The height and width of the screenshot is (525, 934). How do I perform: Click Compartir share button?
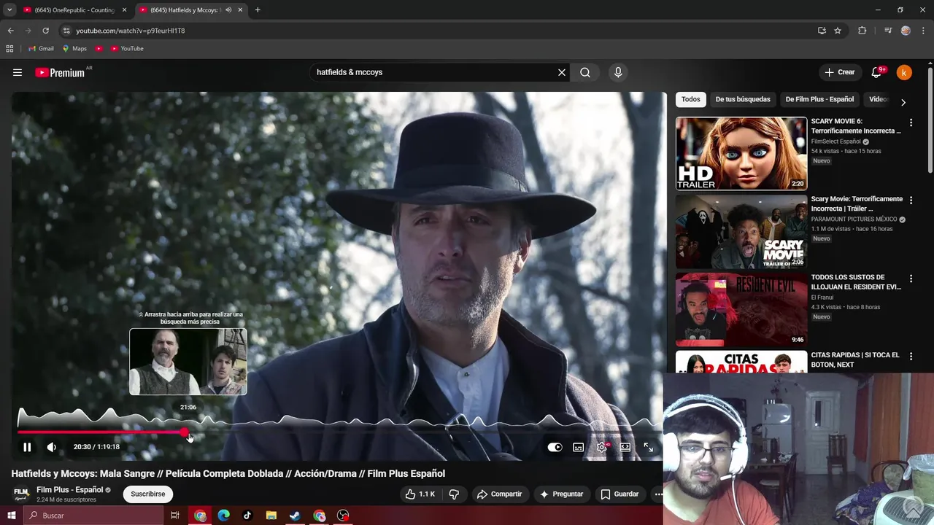coord(500,494)
